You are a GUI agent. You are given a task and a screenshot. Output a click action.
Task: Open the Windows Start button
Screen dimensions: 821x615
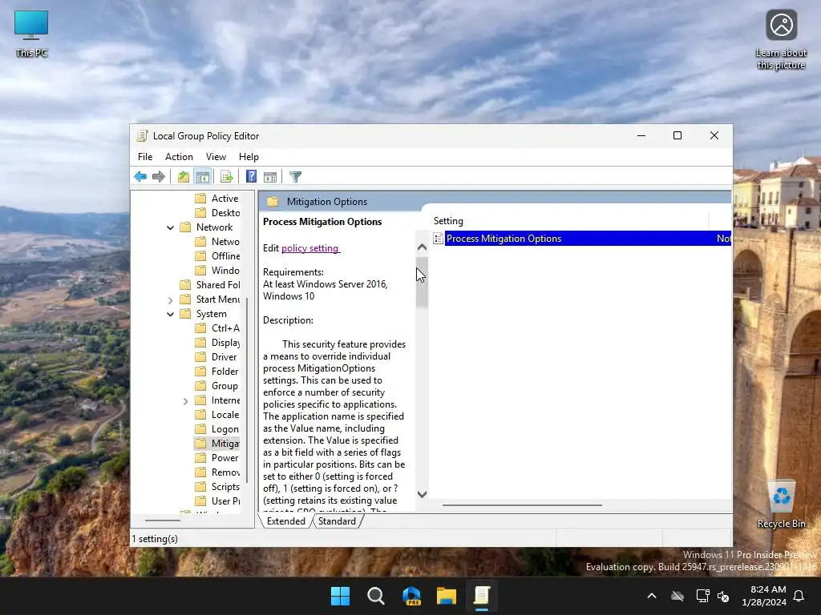pos(340,596)
